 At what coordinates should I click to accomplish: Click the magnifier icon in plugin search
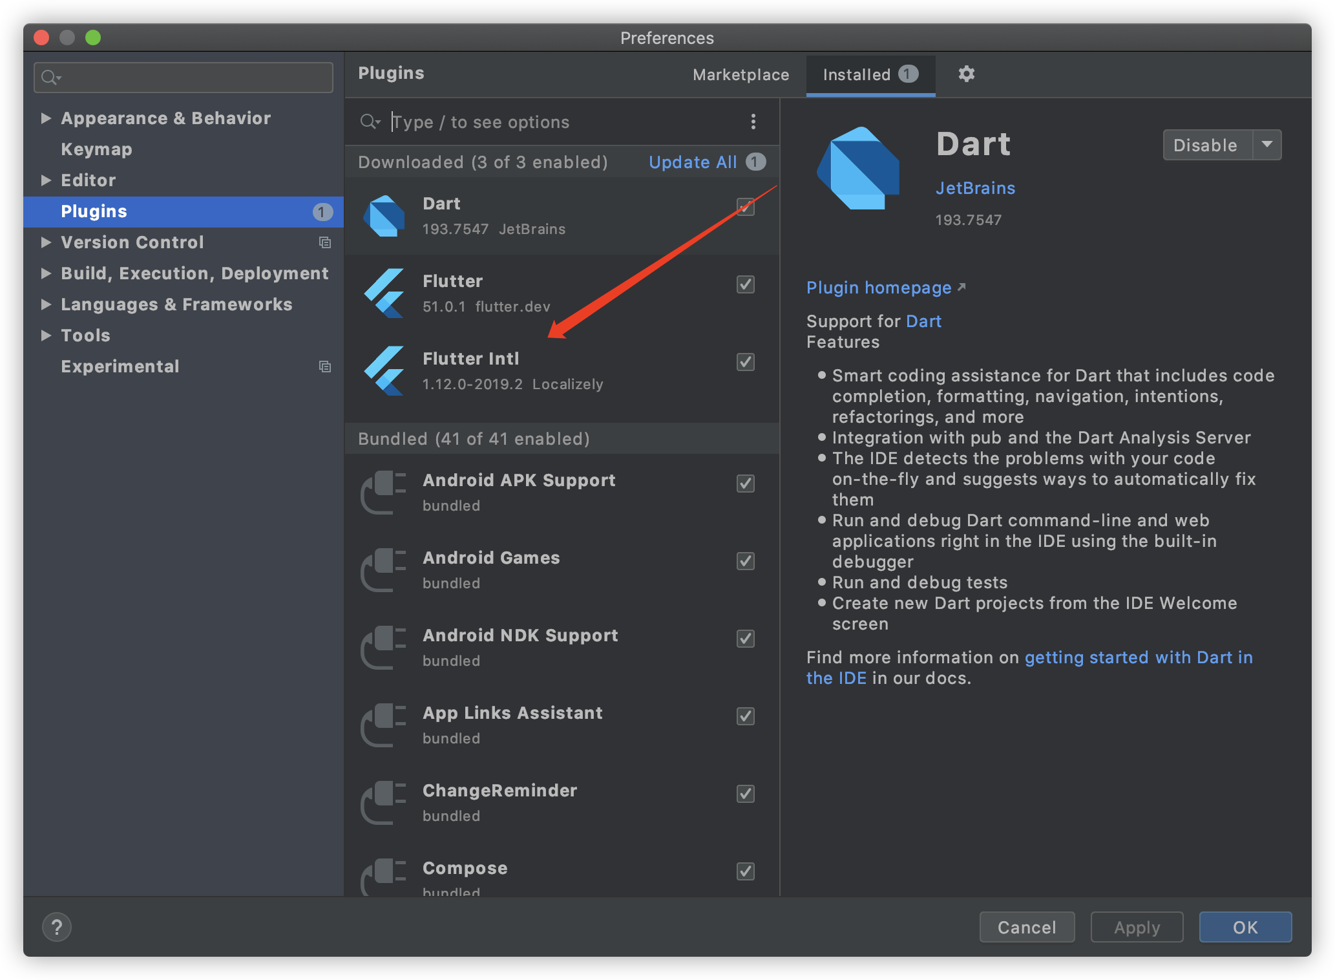370,122
